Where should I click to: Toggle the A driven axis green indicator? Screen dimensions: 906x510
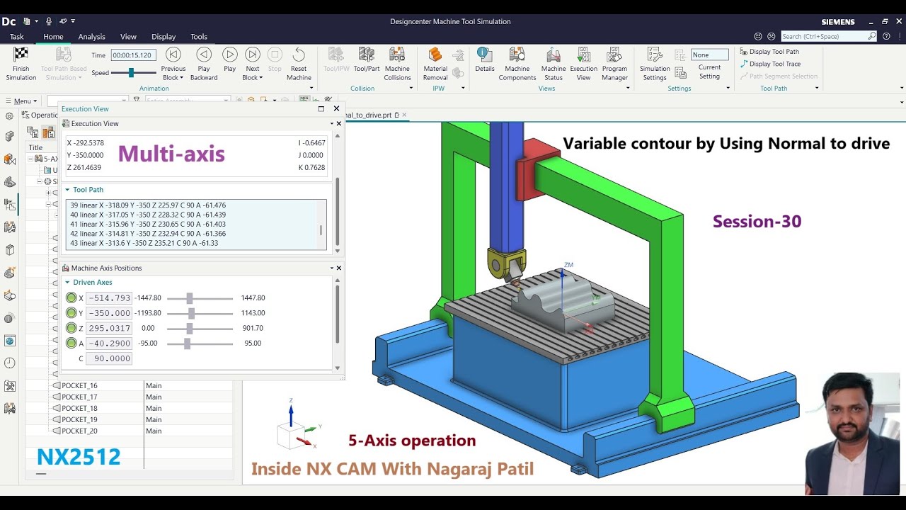[71, 344]
